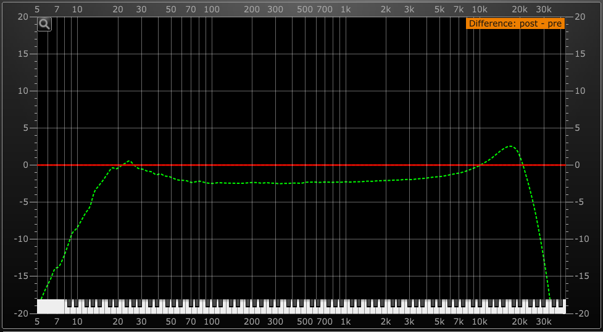Click the 1k frequency label on top axis
This screenshot has width=603, height=332.
point(346,9)
